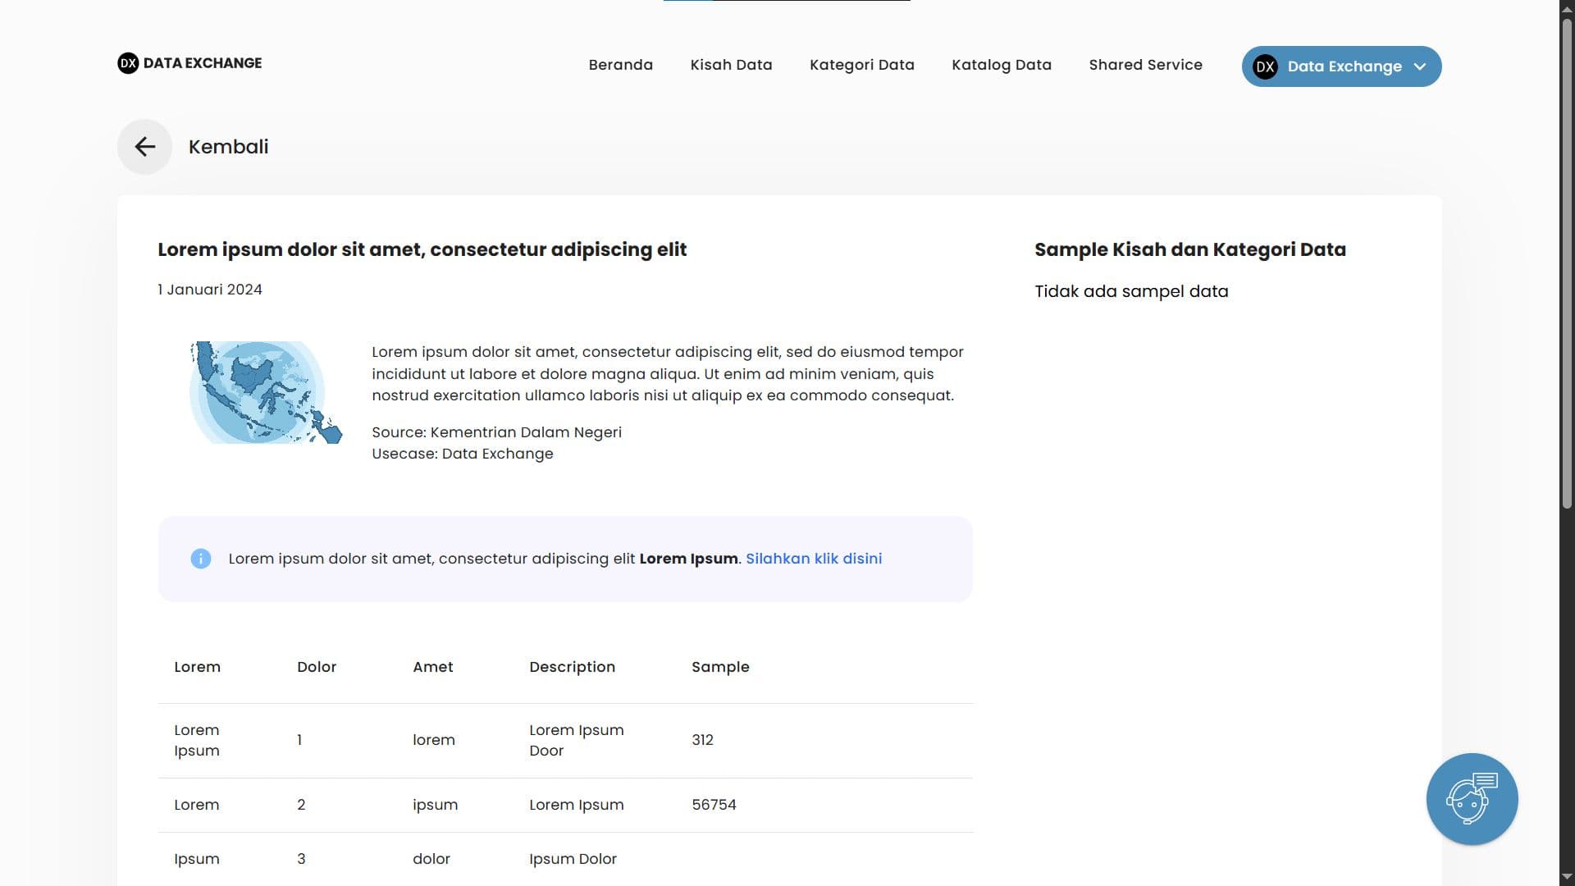Screen dimensions: 1575x886
Task: Go to the Beranda menu
Action: [x=620, y=65]
